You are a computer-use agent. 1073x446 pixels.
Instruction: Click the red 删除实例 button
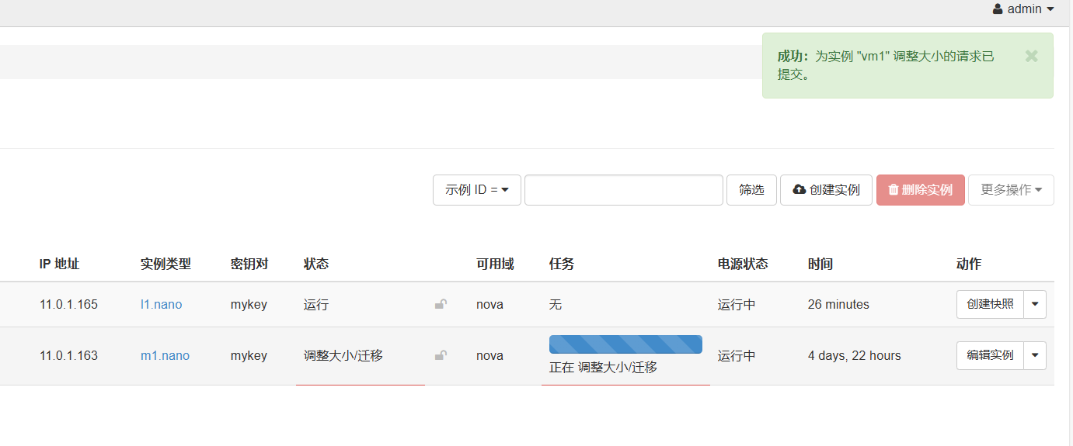tap(921, 190)
